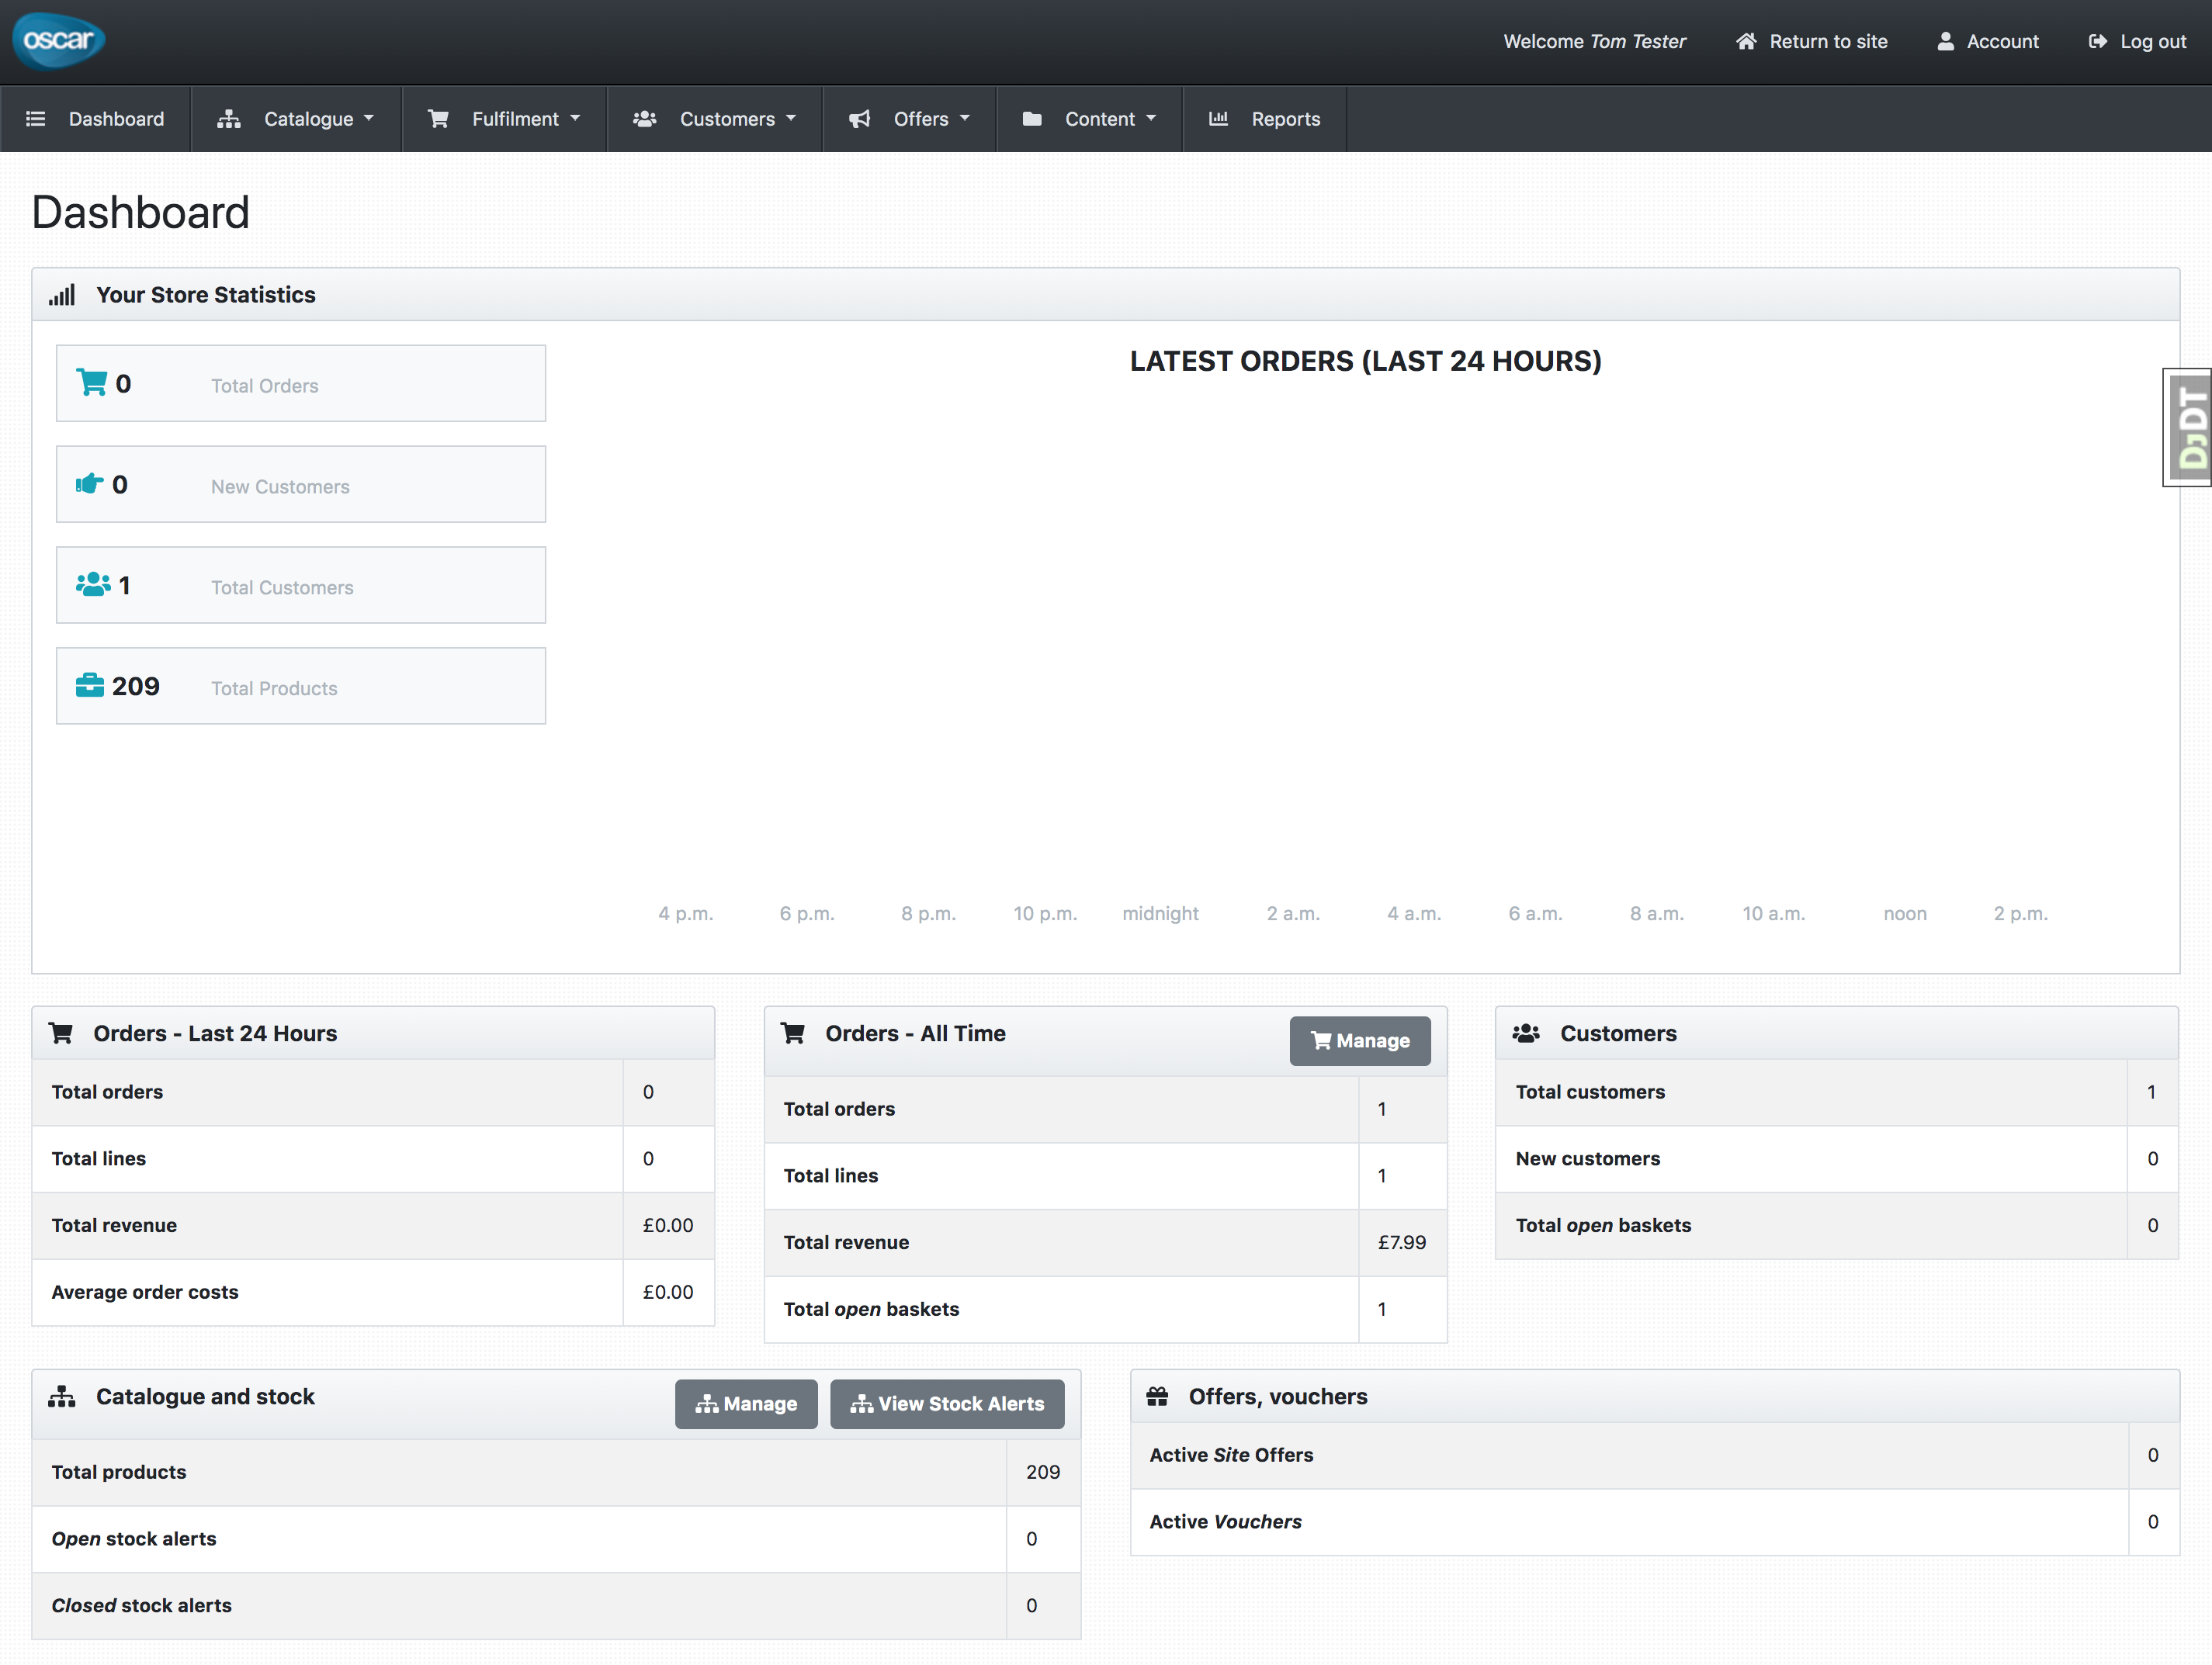Open the Content menu

[1089, 119]
